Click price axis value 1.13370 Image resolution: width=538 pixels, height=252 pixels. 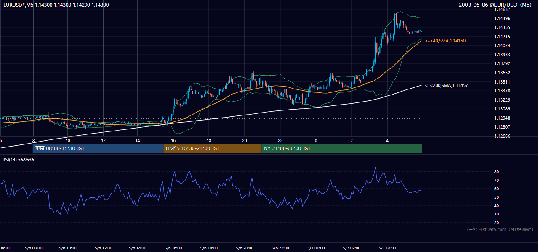pyautogui.click(x=503, y=91)
